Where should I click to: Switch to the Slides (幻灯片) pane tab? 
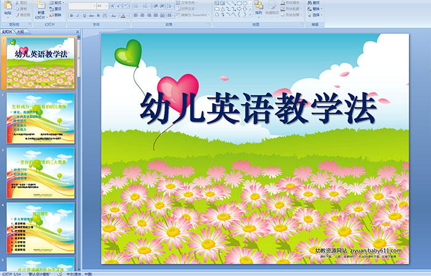coord(7,32)
